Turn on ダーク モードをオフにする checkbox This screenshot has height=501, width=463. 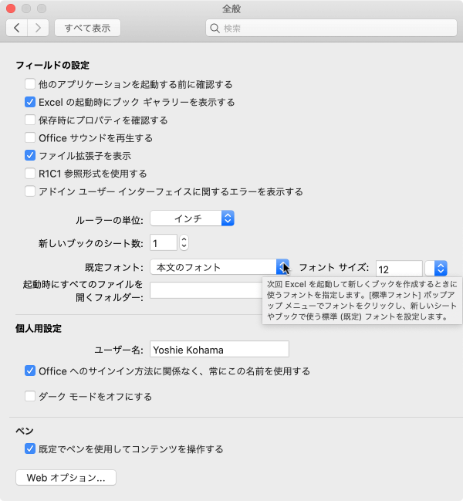coord(30,397)
